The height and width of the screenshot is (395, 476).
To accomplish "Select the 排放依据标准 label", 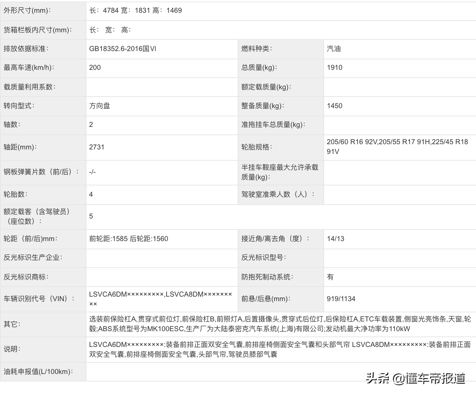I will click(x=26, y=49).
